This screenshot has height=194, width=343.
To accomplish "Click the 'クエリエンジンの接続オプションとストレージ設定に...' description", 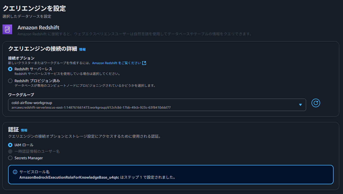I will pos(85,137).
